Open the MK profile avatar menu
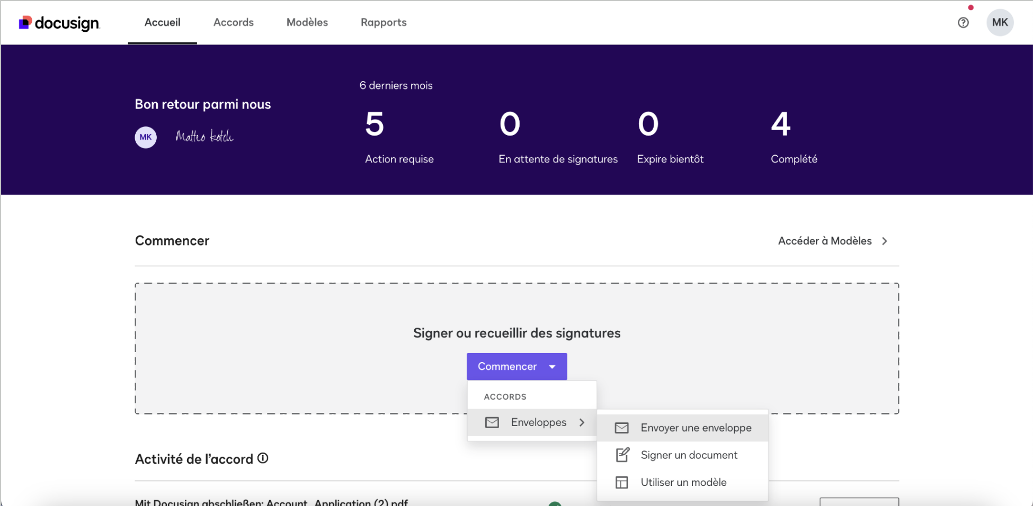 coord(1000,23)
